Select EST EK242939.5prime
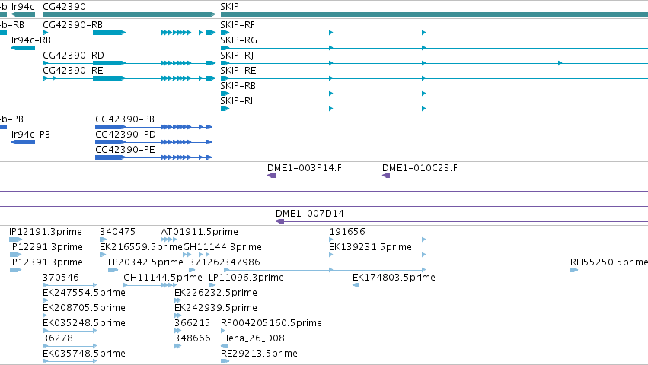The image size is (648, 365). tap(178, 316)
